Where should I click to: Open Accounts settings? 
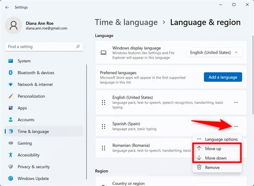tap(44, 120)
